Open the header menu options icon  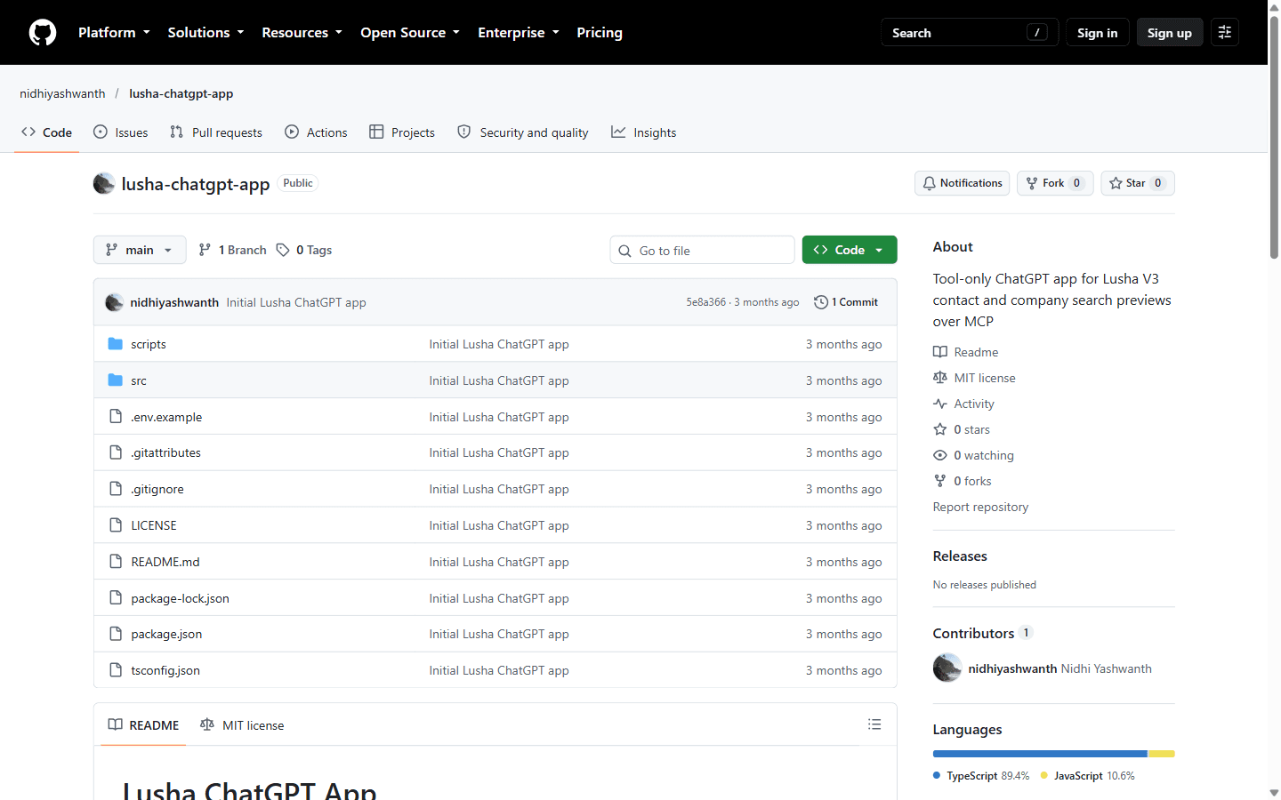(1225, 32)
